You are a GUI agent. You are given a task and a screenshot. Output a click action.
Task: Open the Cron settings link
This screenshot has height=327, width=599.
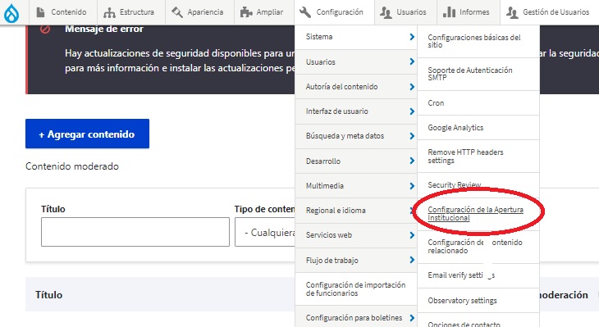pos(436,103)
